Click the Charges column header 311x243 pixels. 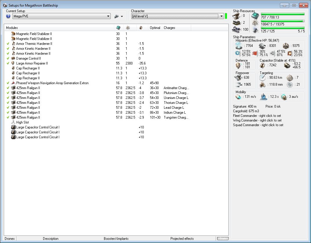click(x=169, y=28)
